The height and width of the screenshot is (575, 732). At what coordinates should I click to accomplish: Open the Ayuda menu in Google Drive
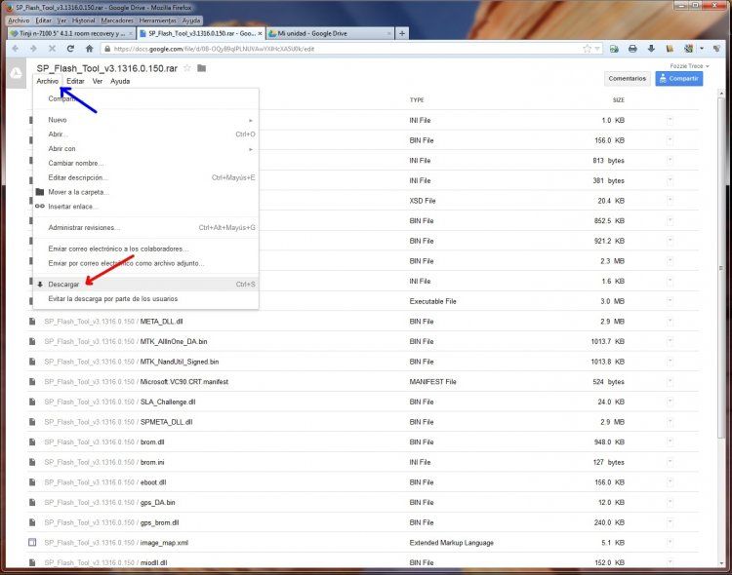pyautogui.click(x=120, y=81)
